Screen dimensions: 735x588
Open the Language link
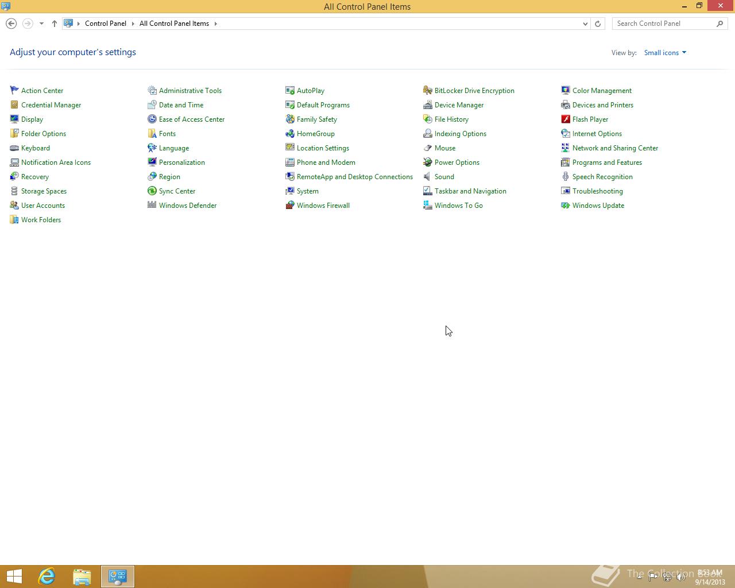(x=174, y=148)
